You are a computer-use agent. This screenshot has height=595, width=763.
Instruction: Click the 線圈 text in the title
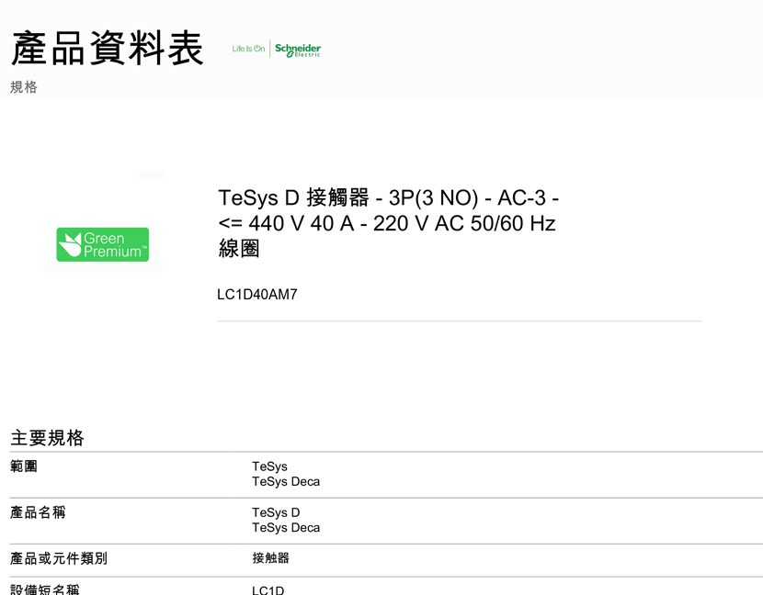[239, 249]
